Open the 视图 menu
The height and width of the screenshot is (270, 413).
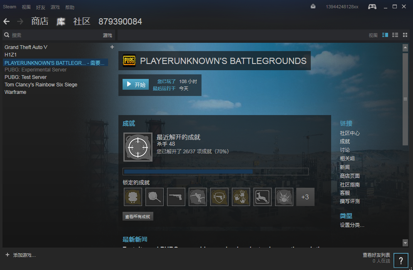pos(26,7)
